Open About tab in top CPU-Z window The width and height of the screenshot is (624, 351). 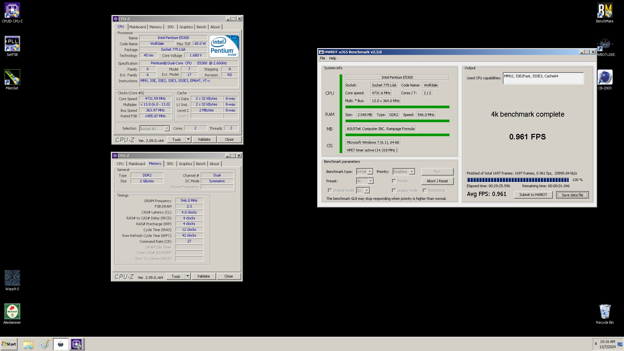(215, 27)
